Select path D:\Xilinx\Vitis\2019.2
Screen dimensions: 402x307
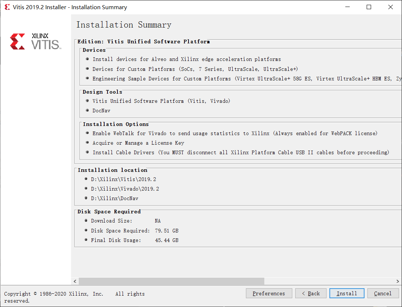[x=123, y=179]
